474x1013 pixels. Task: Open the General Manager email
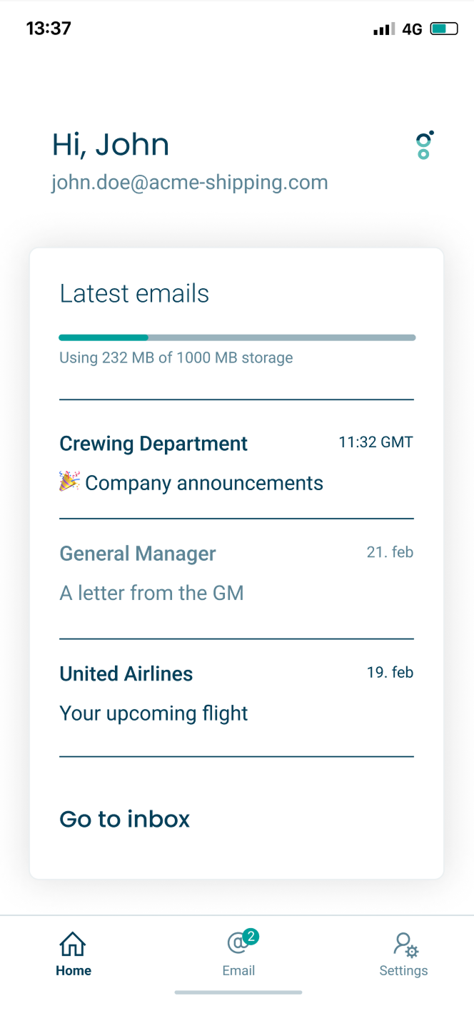click(236, 573)
